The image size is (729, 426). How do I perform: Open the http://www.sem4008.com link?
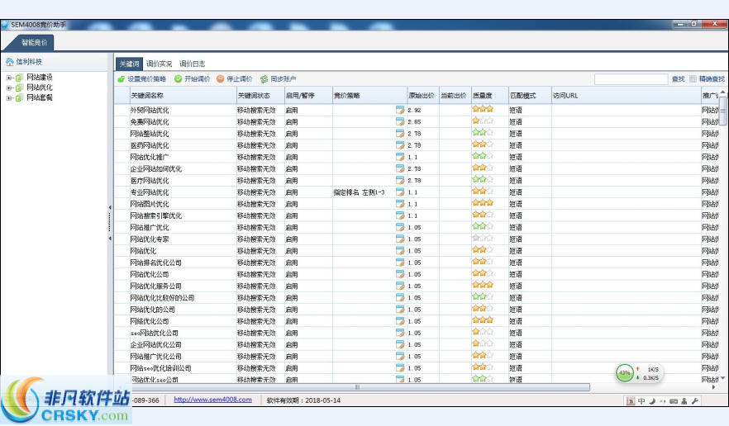(212, 400)
